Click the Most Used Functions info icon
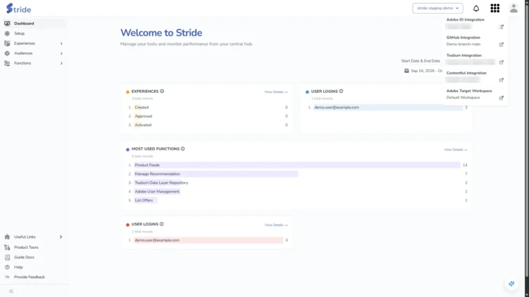The width and height of the screenshot is (529, 297). 183,148
